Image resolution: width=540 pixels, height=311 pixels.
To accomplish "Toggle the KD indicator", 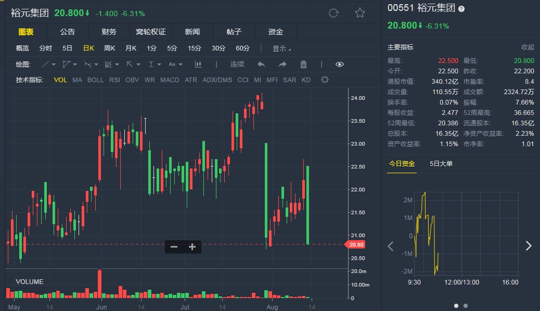I will coord(306,80).
